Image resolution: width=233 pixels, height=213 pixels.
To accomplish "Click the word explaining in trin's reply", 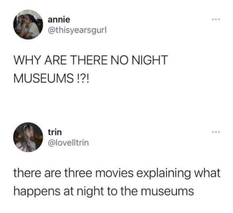I will coord(164,174).
